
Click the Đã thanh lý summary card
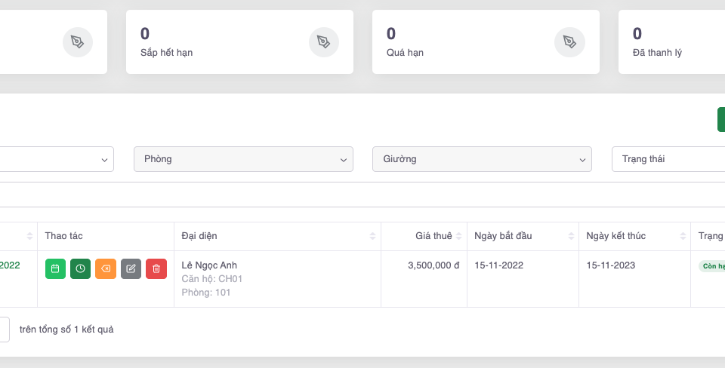pyautogui.click(x=671, y=41)
